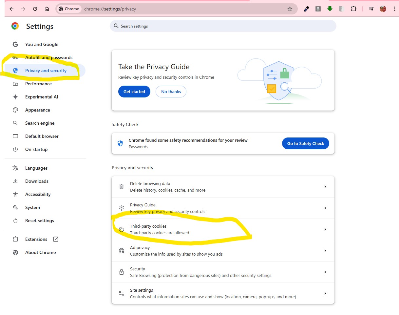This screenshot has height=315, width=399.
Task: Bookmark this page with the star
Action: coord(290,9)
